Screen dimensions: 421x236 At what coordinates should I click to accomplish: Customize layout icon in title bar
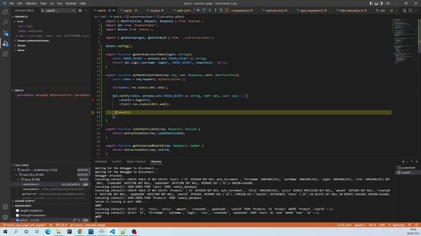387,3
